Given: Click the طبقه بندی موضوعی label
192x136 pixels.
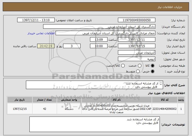Looking at the screenshot, I should point(172,66).
